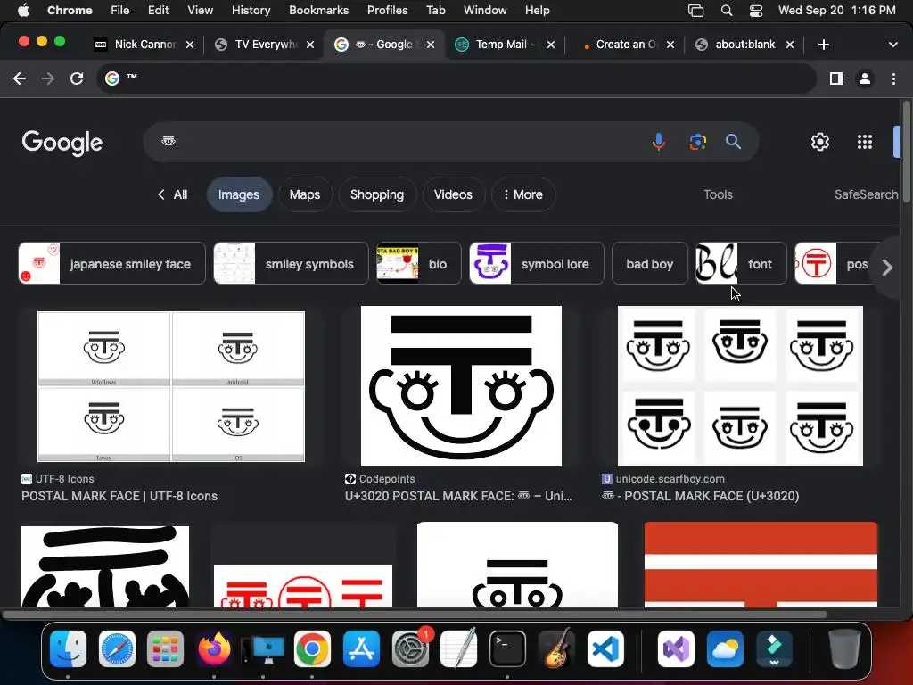Show more suggestion chips with right arrow

tap(887, 268)
